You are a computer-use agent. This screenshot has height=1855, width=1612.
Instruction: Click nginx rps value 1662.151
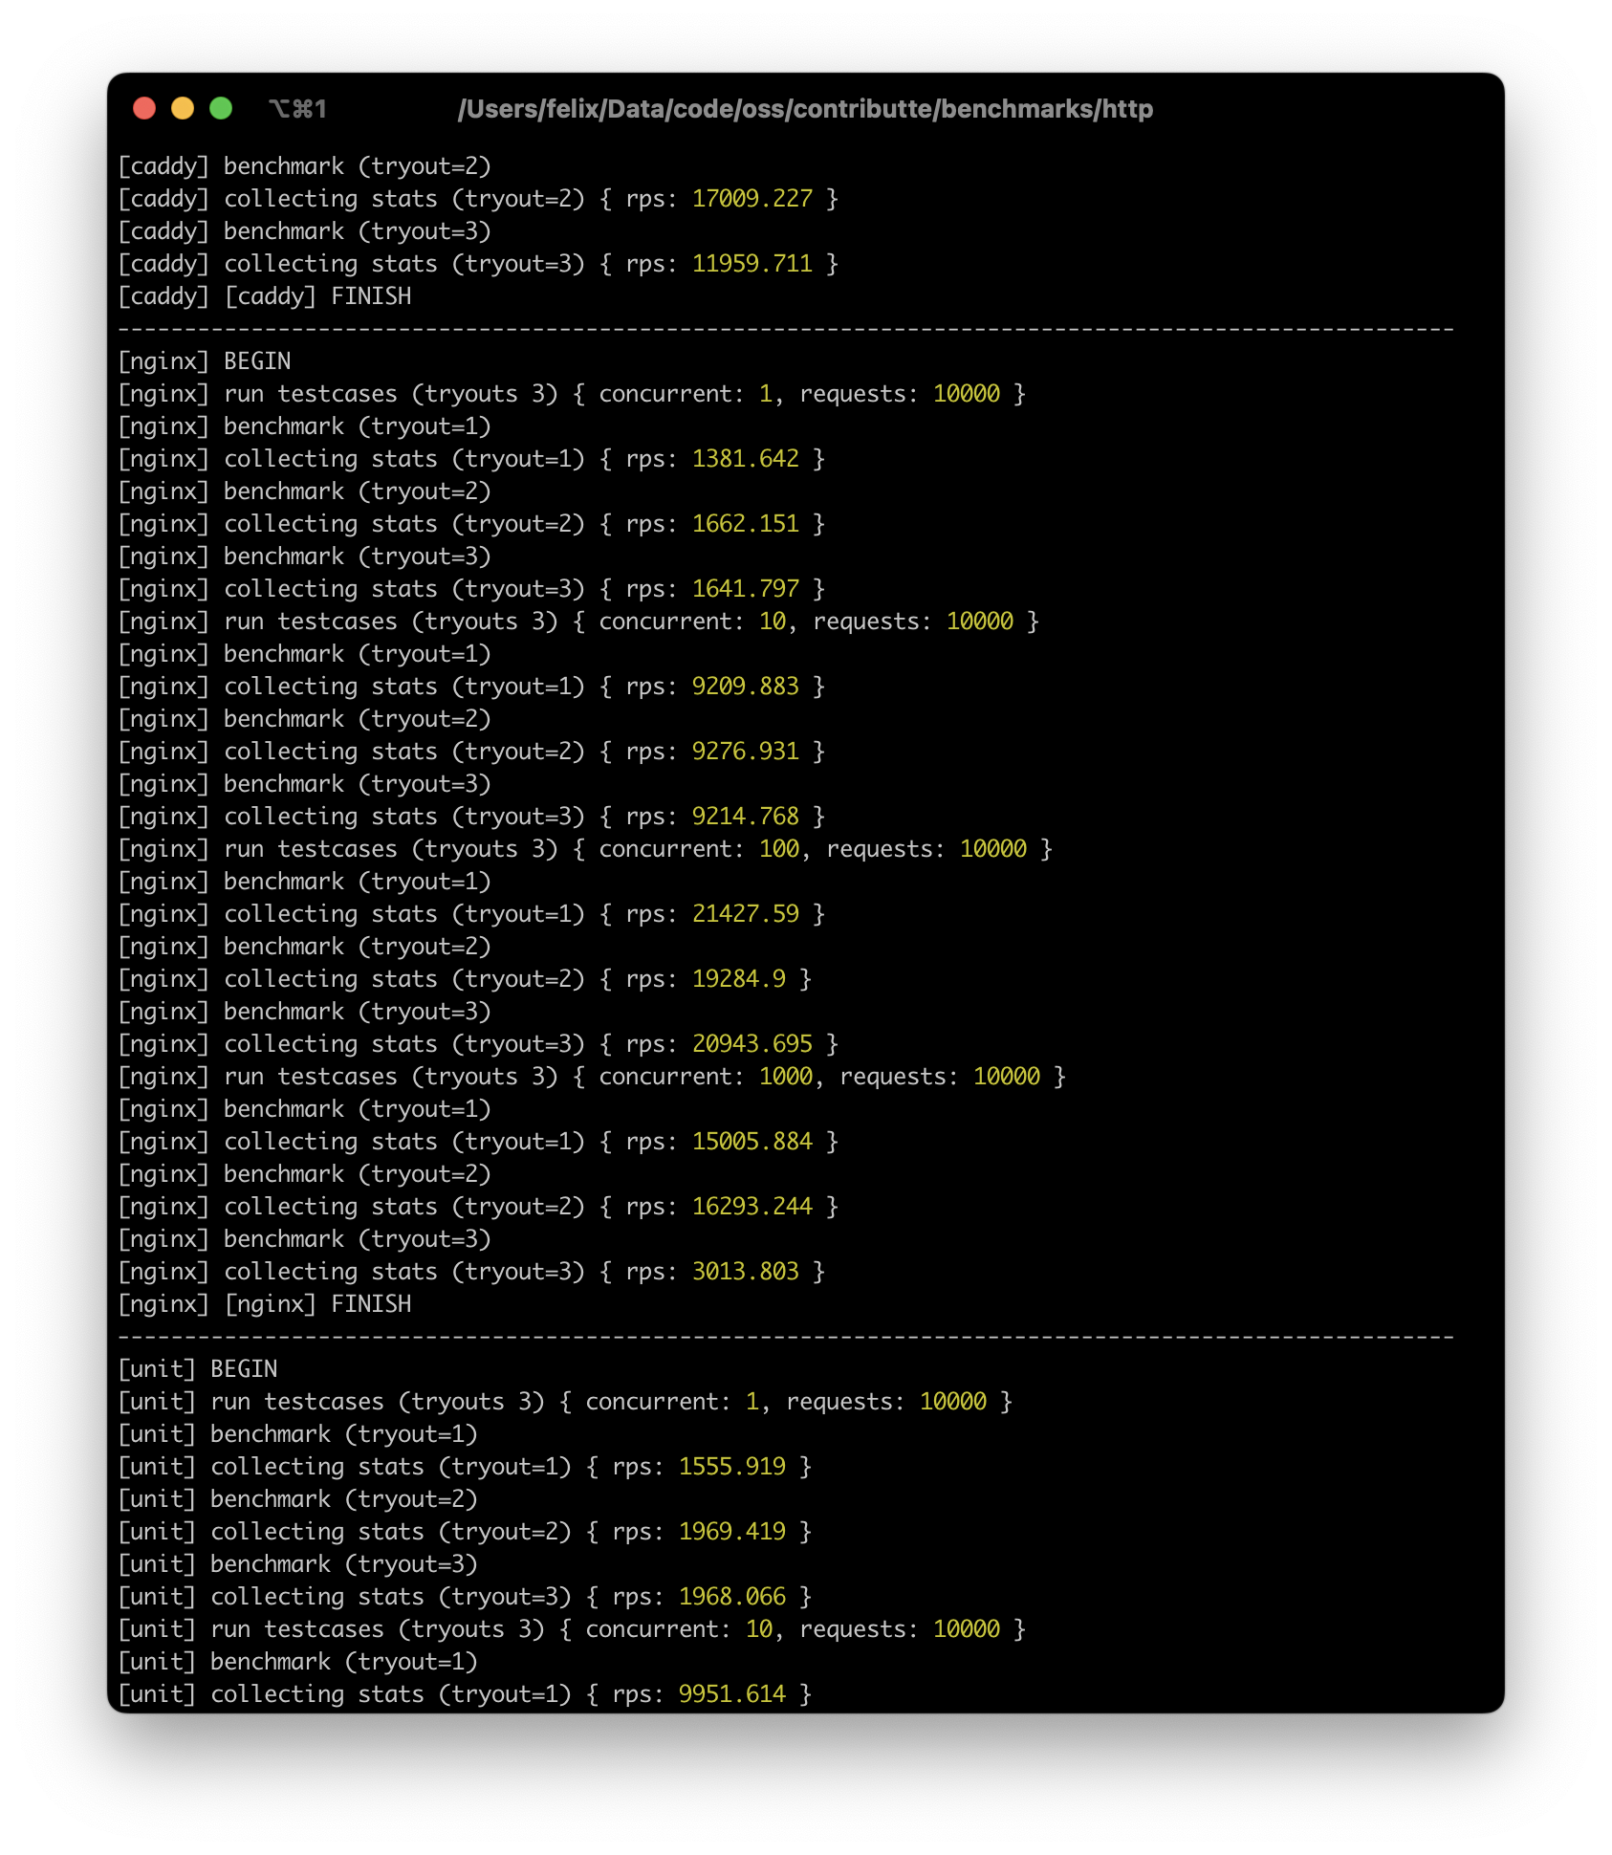coord(745,524)
